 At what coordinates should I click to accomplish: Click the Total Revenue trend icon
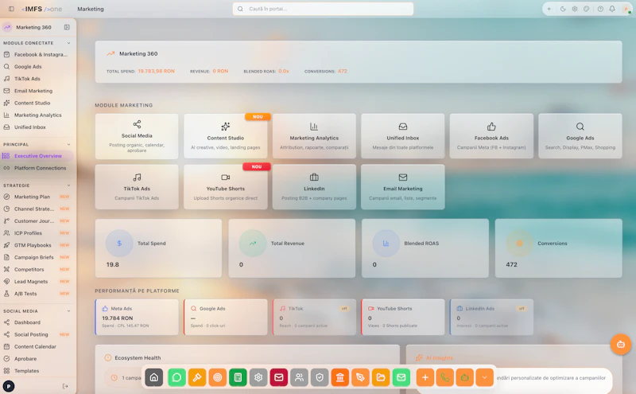(253, 244)
